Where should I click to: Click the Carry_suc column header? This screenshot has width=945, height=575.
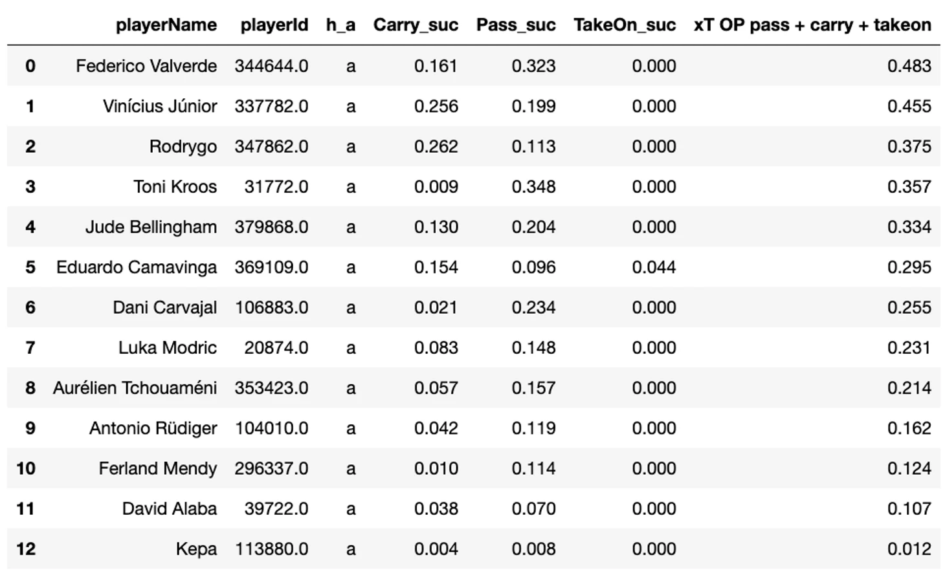coord(416,25)
